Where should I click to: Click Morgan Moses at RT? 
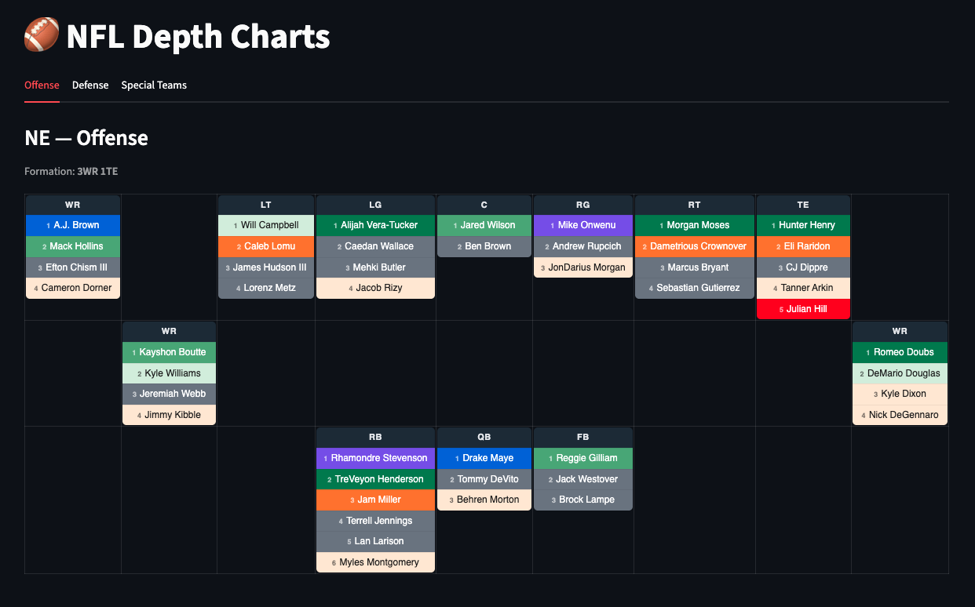[694, 225]
